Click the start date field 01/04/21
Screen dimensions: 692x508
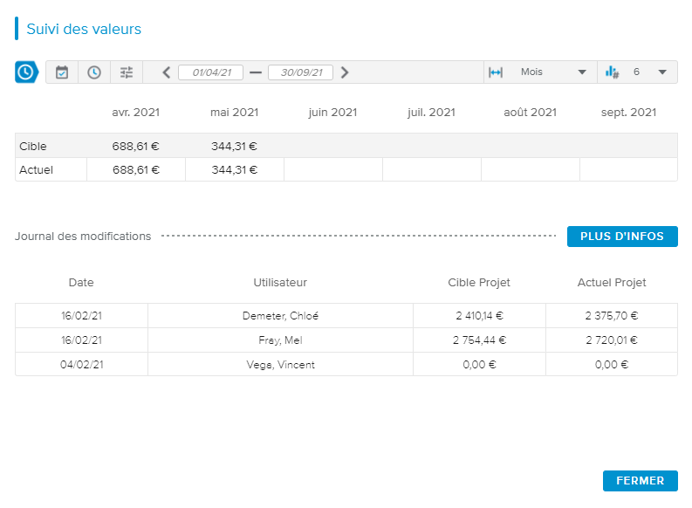click(211, 72)
